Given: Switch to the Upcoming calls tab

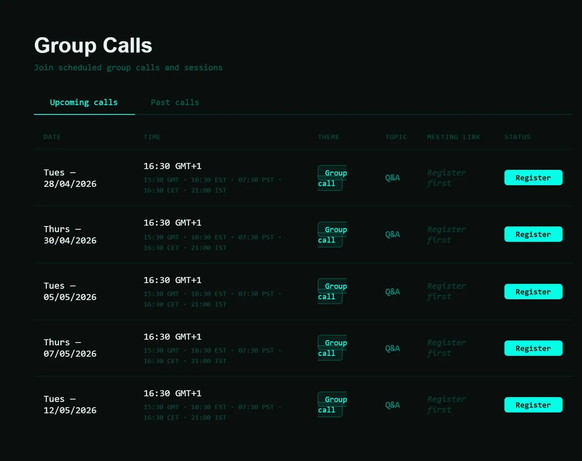Looking at the screenshot, I should (84, 103).
